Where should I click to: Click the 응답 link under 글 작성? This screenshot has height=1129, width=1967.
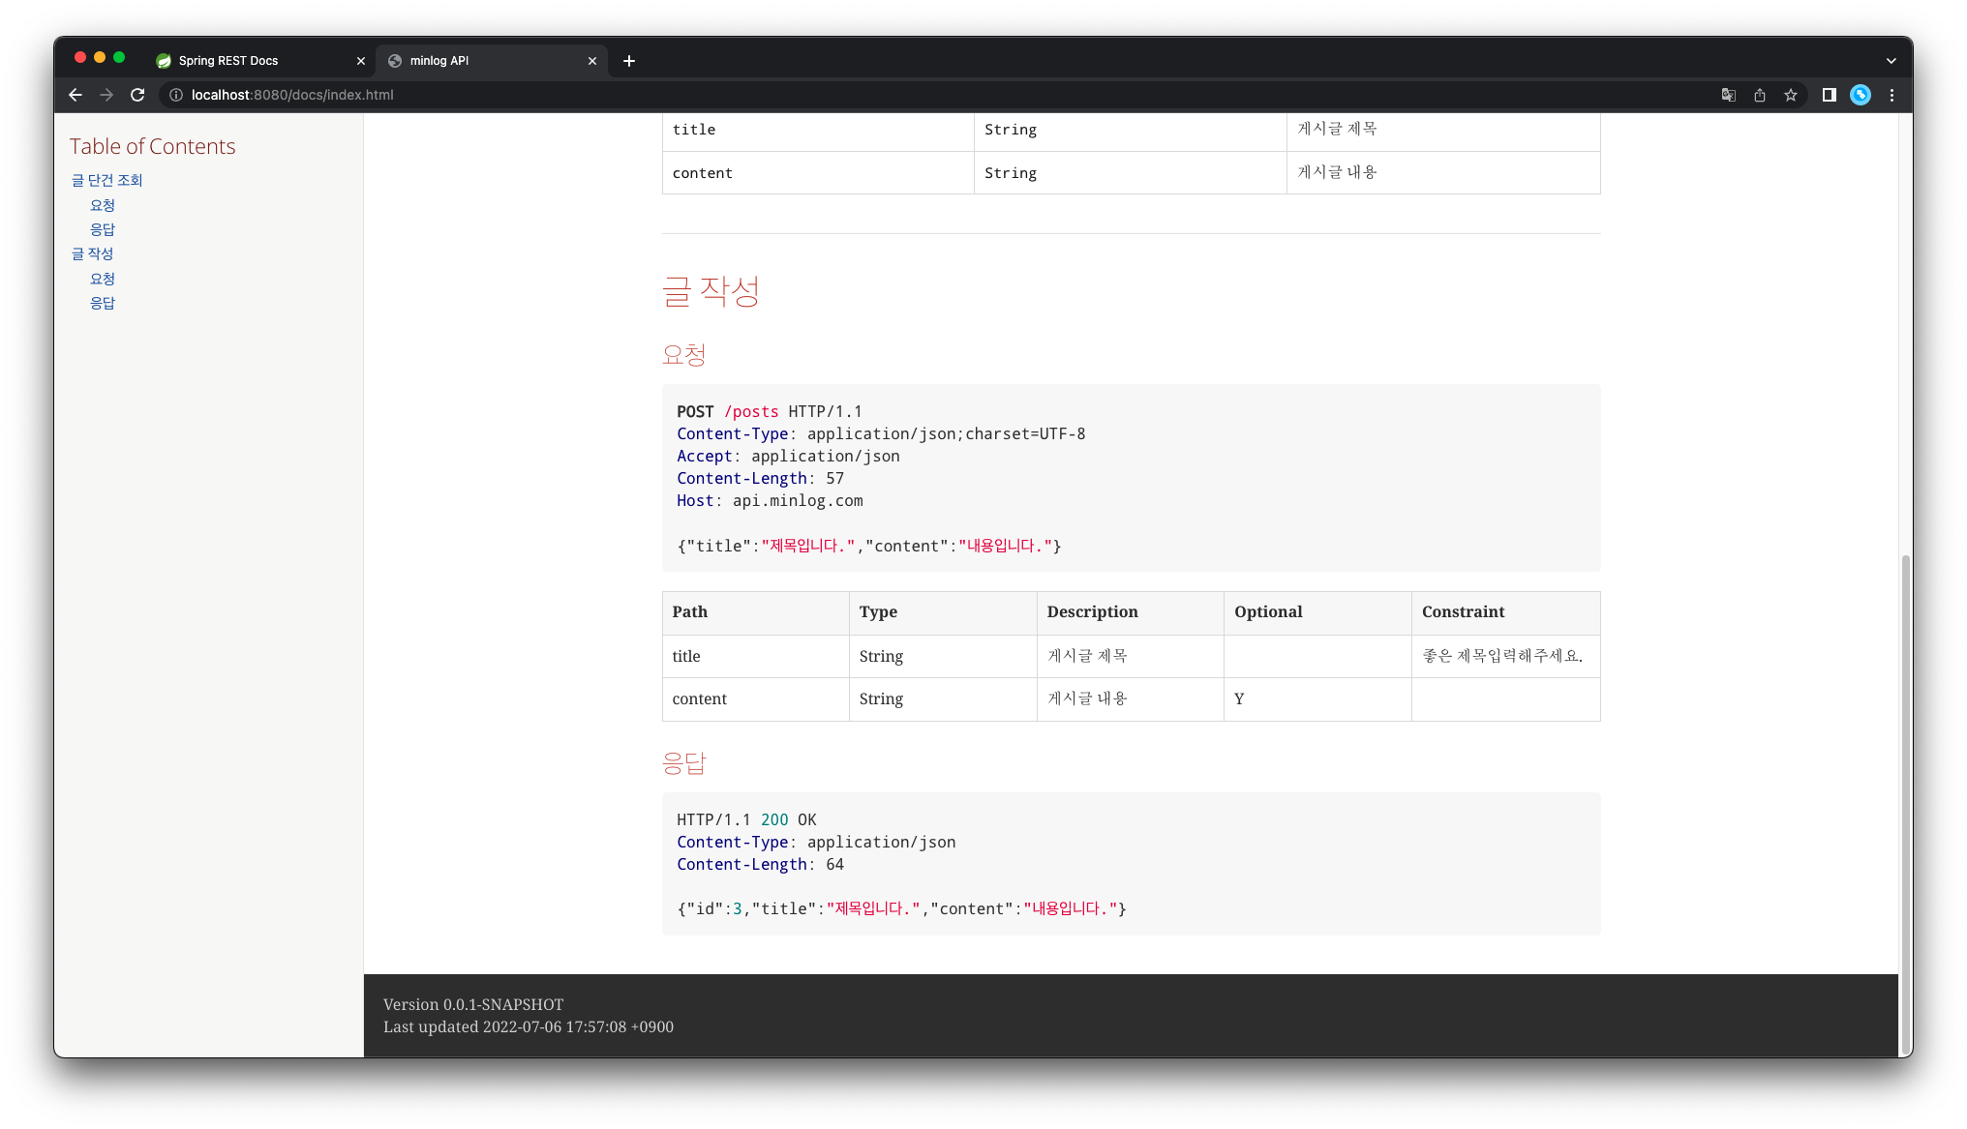coord(104,303)
